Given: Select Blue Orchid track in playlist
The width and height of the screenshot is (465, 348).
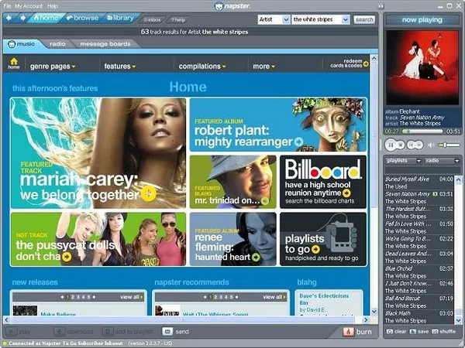Looking at the screenshot, I should [419, 272].
